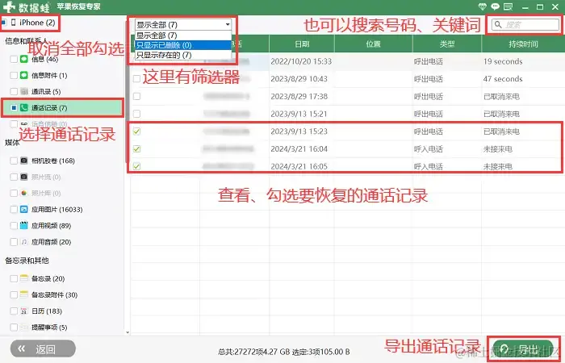Open the 显示全部 (7) filter combo box
The height and width of the screenshot is (363, 565).
pyautogui.click(x=183, y=24)
